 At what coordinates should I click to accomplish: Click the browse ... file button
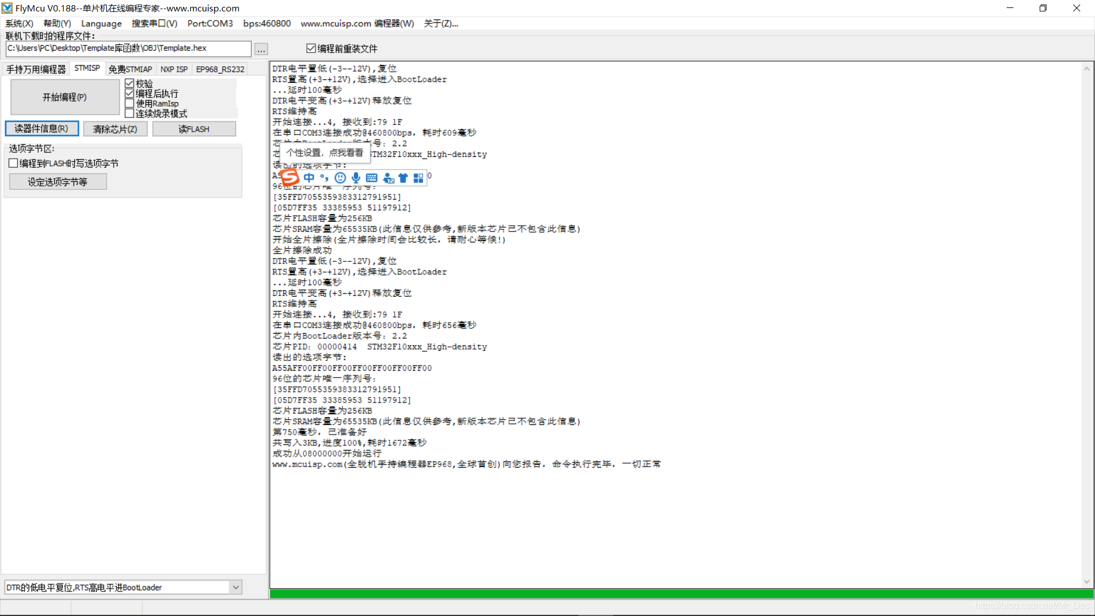point(261,50)
